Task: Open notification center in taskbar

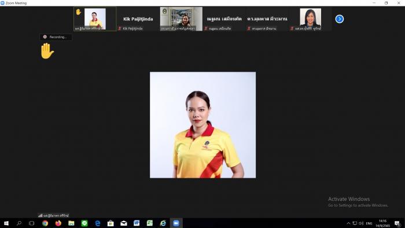Action: coord(397,223)
